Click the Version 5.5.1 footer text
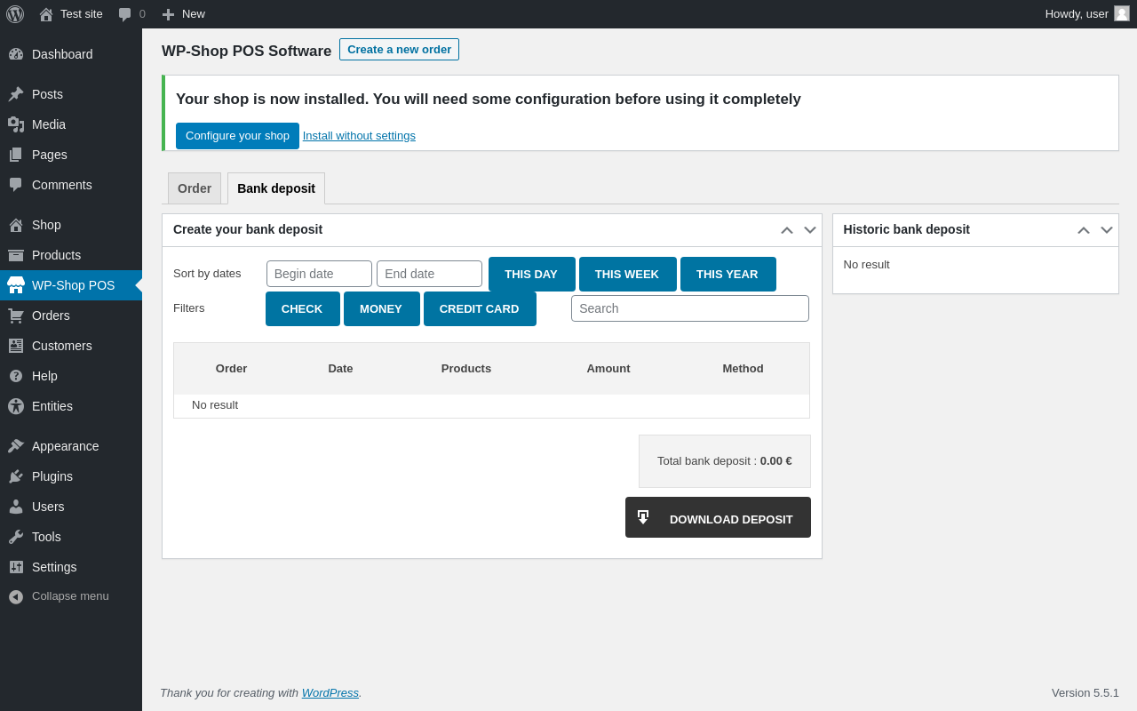Image resolution: width=1137 pixels, height=711 pixels. click(x=1085, y=692)
